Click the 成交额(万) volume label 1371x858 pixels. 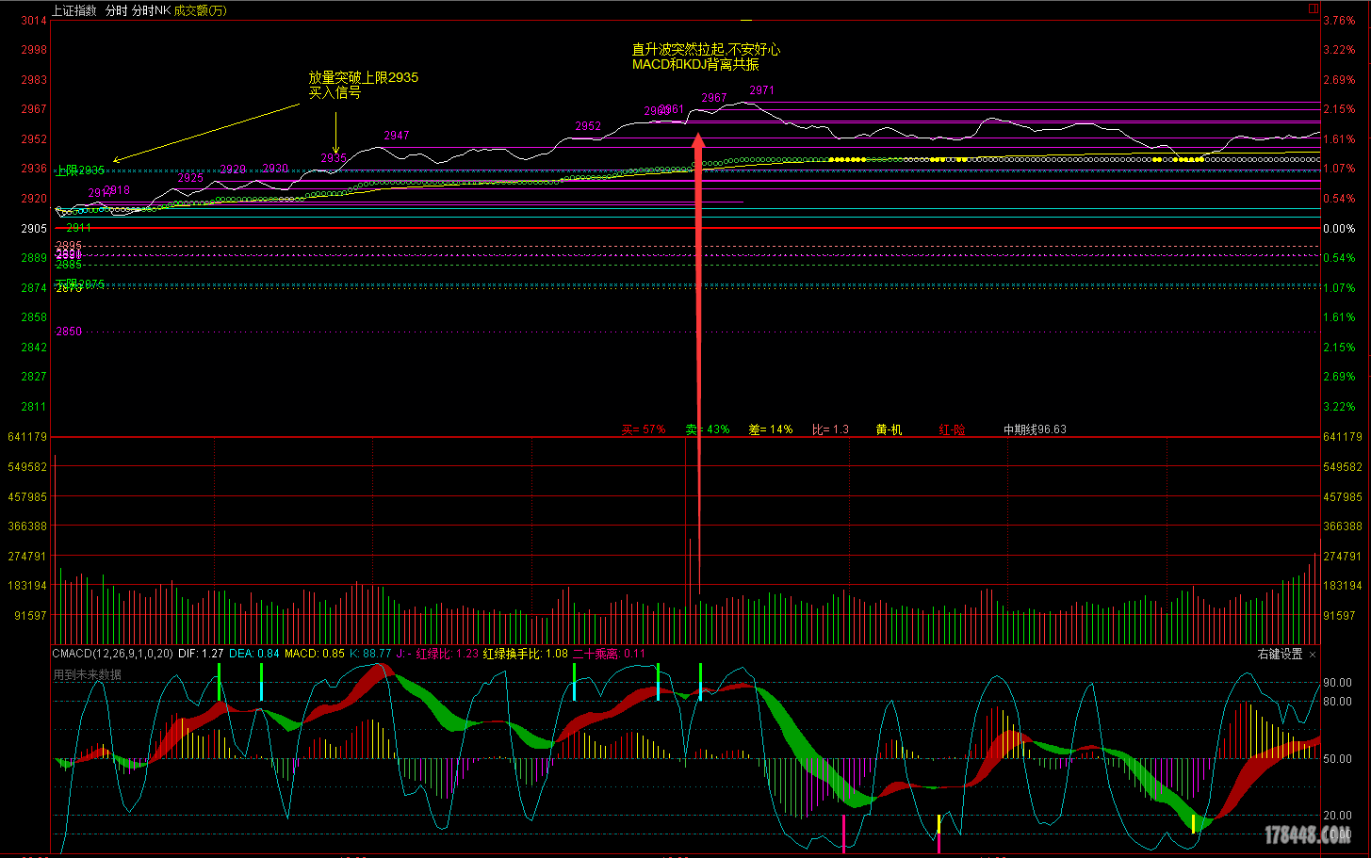(x=201, y=10)
